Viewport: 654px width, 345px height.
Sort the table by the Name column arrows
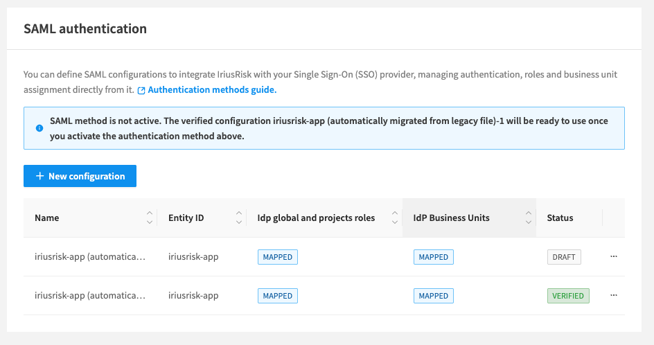coord(150,218)
